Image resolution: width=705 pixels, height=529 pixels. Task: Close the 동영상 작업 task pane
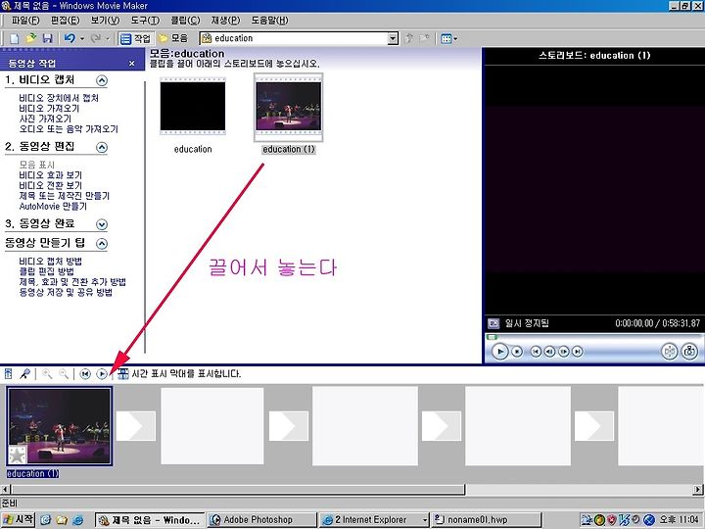point(132,64)
